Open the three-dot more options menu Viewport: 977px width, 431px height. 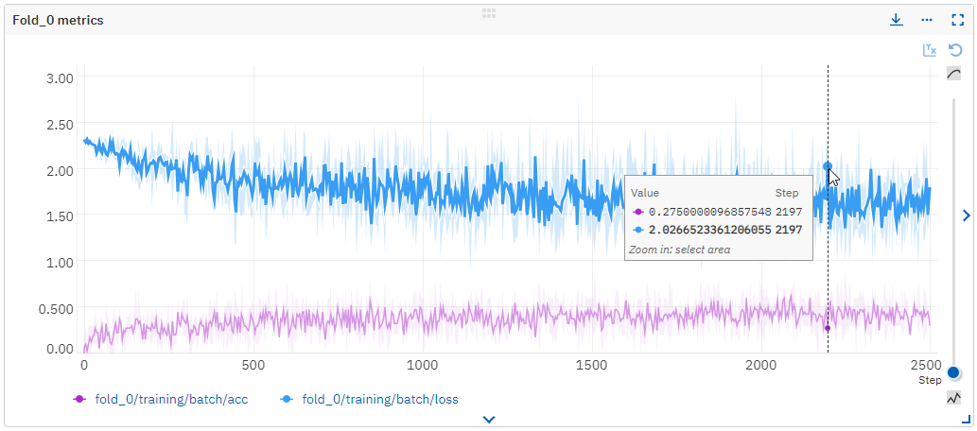point(927,20)
